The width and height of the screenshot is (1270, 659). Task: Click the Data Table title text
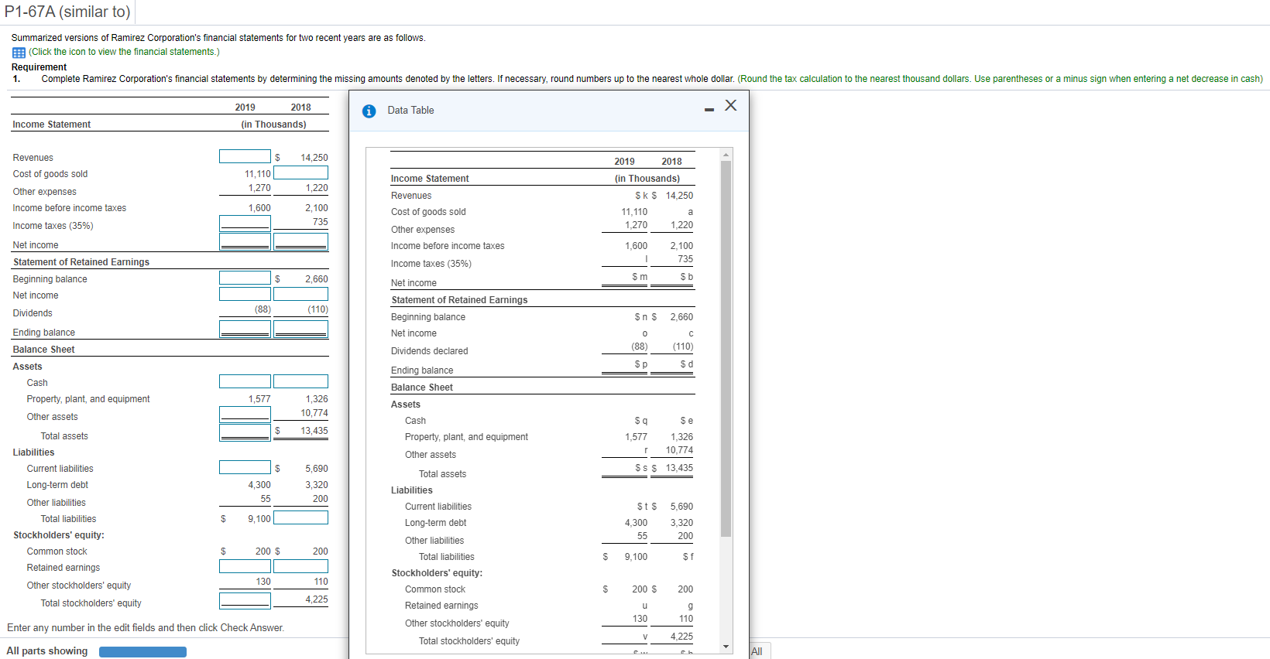pos(410,111)
